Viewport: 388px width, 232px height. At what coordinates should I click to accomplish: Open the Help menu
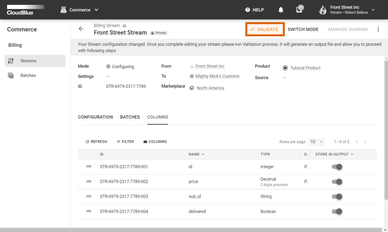tap(254, 10)
